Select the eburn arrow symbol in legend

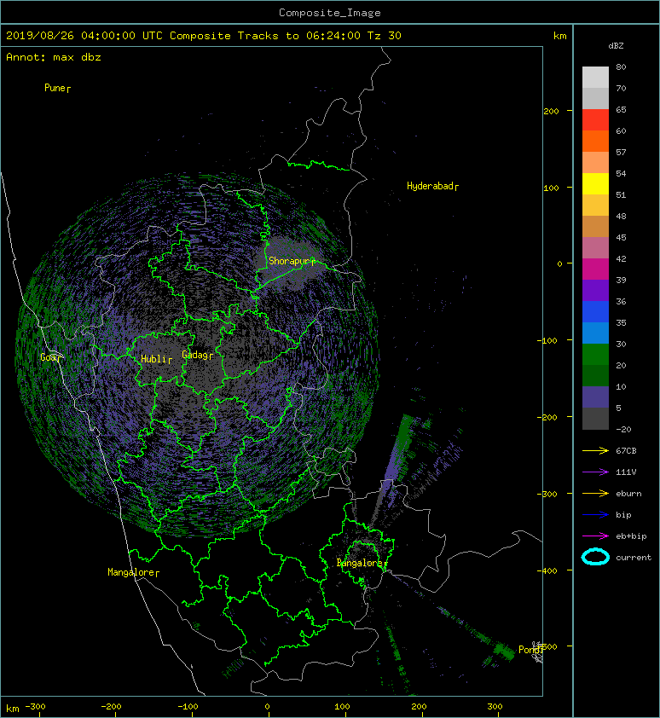595,493
